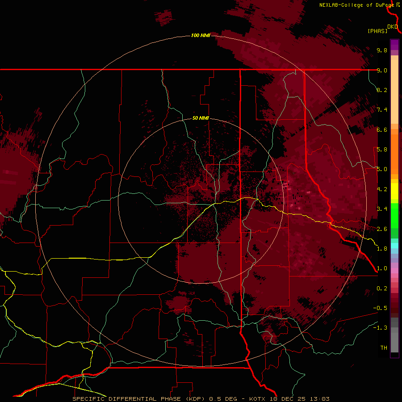The image size is (402, 402).
Task: Select the 1.0 value on the color scale
Action: (x=382, y=268)
